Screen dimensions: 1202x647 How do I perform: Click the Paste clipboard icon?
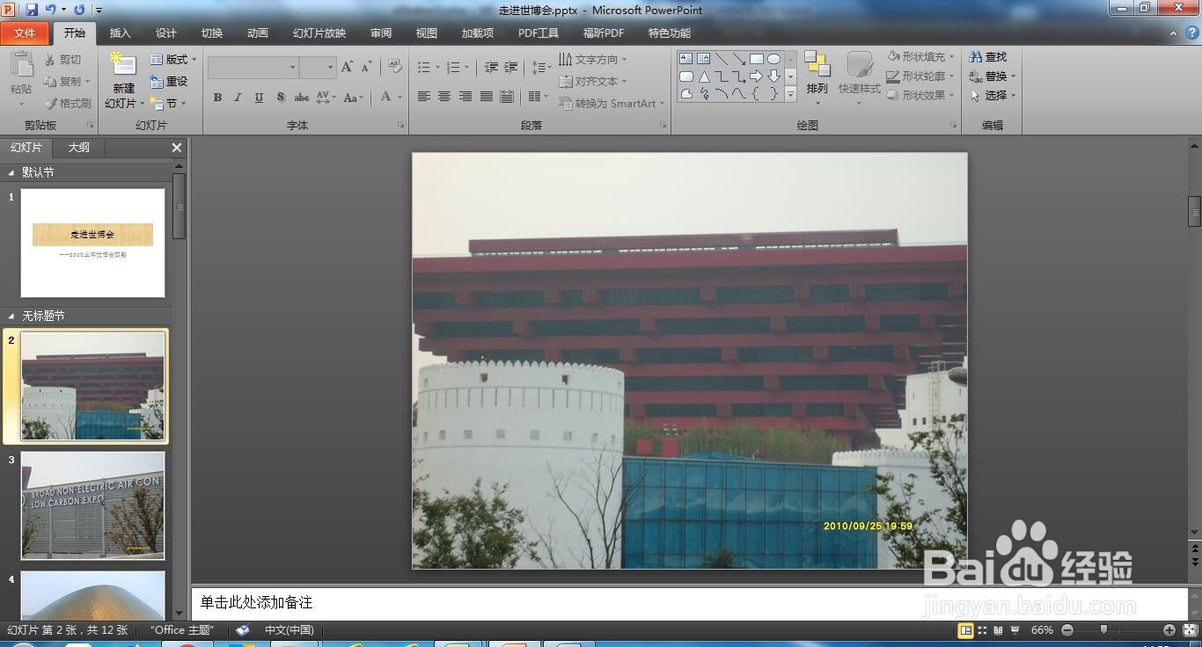(x=21, y=65)
